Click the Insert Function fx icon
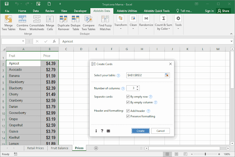235x157 pixels. tap(54, 41)
